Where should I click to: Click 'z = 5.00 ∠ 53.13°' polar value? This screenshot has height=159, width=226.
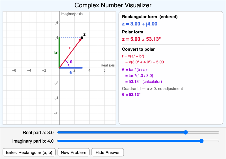142,39
